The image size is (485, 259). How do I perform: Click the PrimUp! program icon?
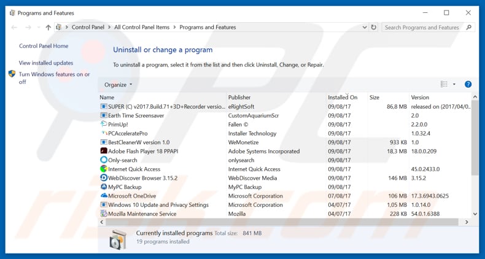[x=104, y=124]
